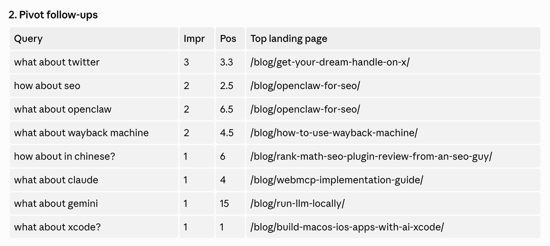Open the rank-math-seo-plugin-review landing page

[371, 156]
